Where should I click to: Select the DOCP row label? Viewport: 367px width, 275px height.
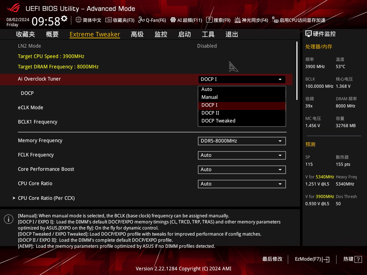pyautogui.click(x=27, y=93)
